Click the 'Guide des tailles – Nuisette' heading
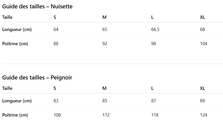223x130 pixels. pyautogui.click(x=37, y=7)
